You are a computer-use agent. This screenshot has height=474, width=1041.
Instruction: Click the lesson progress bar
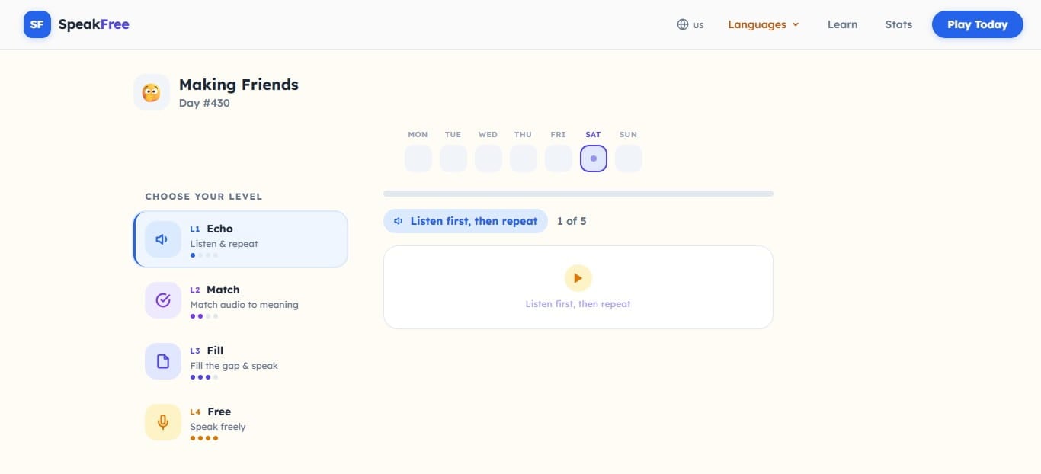pos(578,194)
